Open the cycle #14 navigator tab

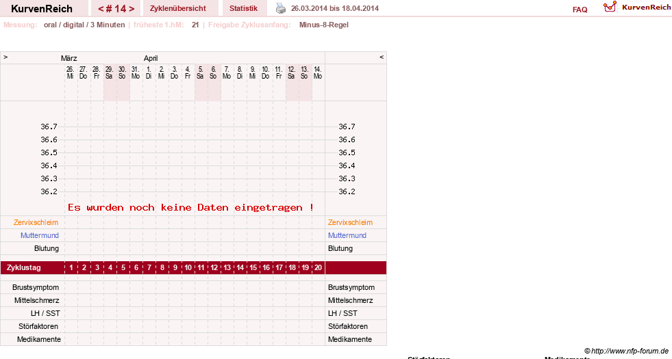click(116, 8)
